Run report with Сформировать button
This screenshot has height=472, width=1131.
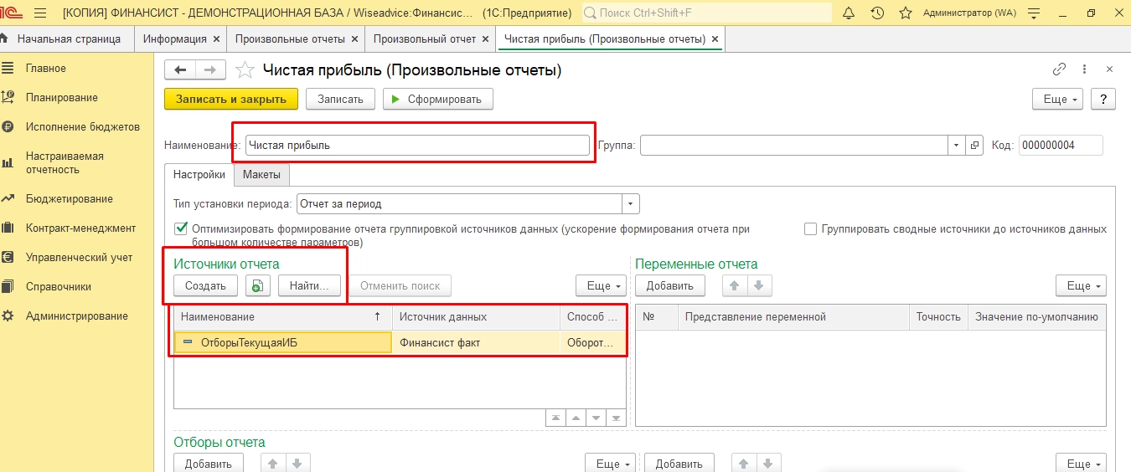[x=438, y=99]
